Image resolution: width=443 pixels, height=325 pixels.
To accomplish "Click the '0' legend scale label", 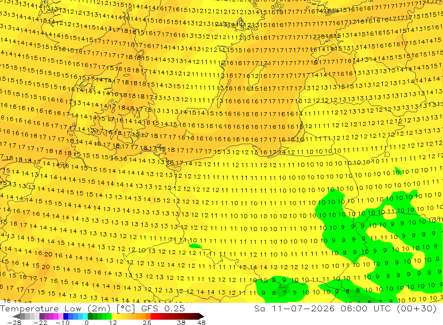I will tap(86, 323).
